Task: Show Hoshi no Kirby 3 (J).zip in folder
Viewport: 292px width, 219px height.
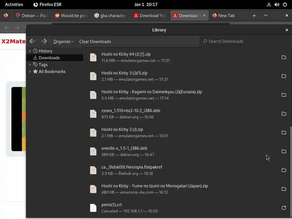Action: (x=284, y=132)
